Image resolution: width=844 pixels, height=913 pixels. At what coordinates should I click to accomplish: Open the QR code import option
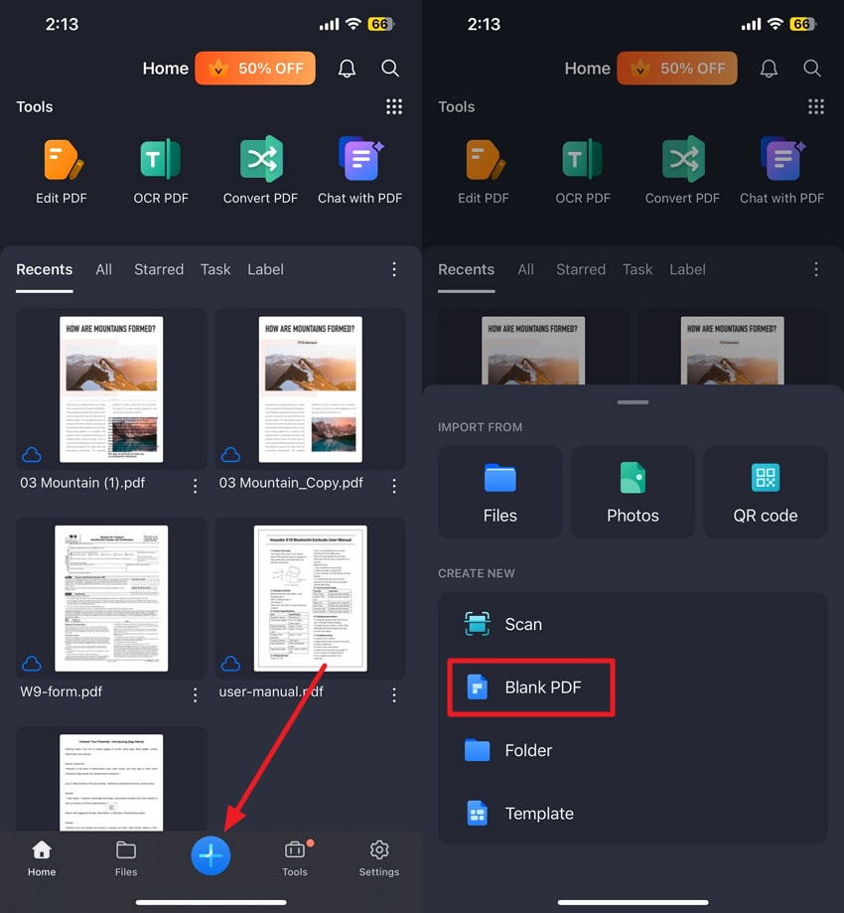pyautogui.click(x=766, y=492)
